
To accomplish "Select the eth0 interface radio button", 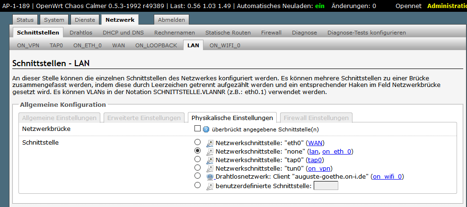I will tap(197, 142).
